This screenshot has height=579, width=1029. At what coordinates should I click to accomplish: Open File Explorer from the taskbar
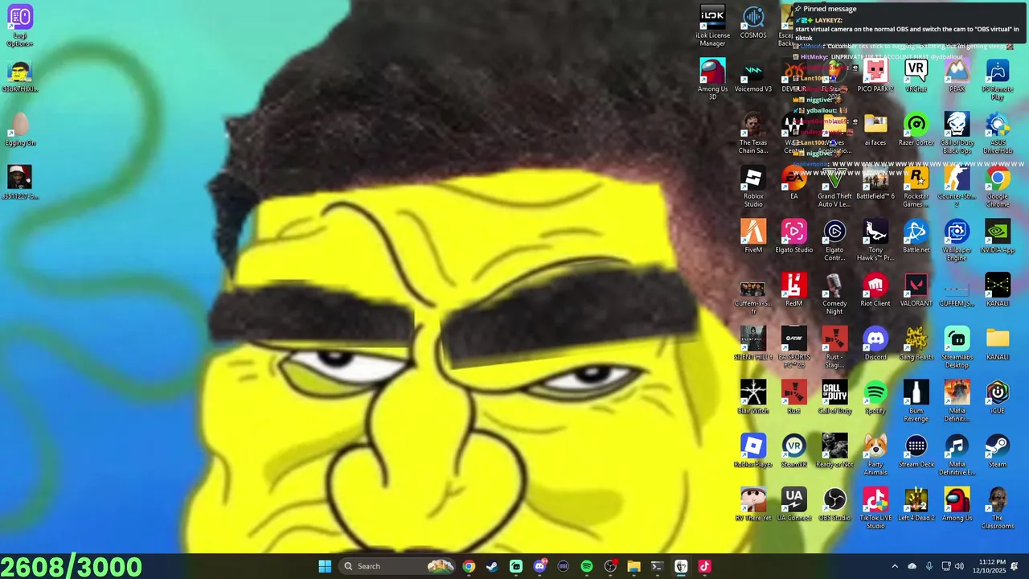(633, 566)
